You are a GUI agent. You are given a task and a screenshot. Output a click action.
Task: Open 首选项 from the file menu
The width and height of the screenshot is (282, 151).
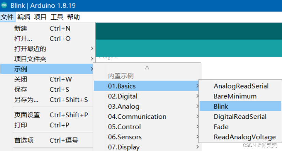pos(47,140)
